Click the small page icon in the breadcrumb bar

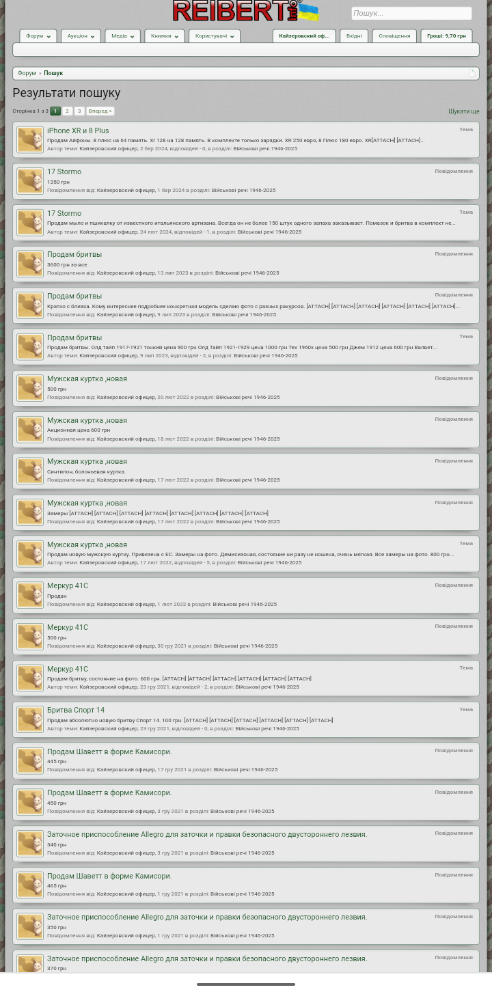pos(472,73)
